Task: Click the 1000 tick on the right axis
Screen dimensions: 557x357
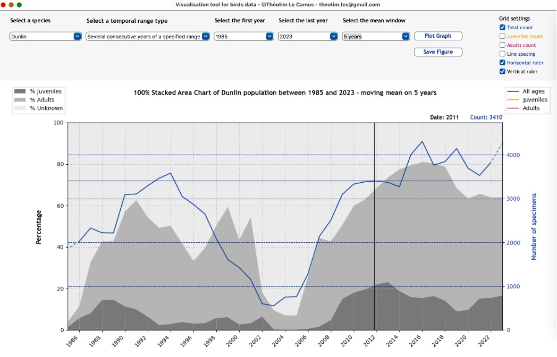Action: click(x=513, y=286)
